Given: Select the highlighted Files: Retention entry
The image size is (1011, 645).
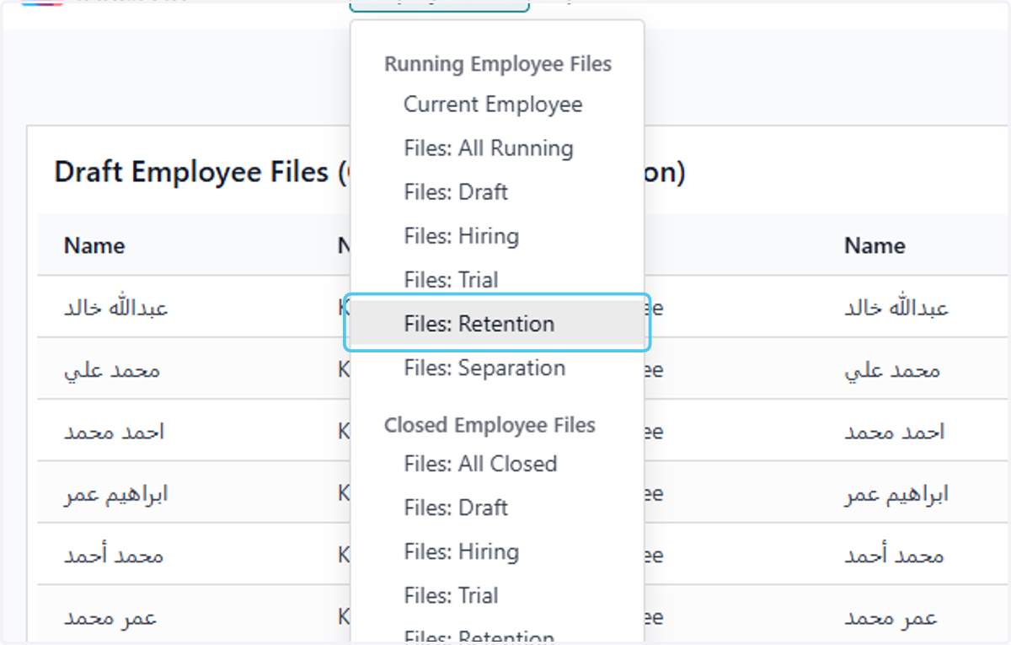Looking at the screenshot, I should click(x=497, y=324).
